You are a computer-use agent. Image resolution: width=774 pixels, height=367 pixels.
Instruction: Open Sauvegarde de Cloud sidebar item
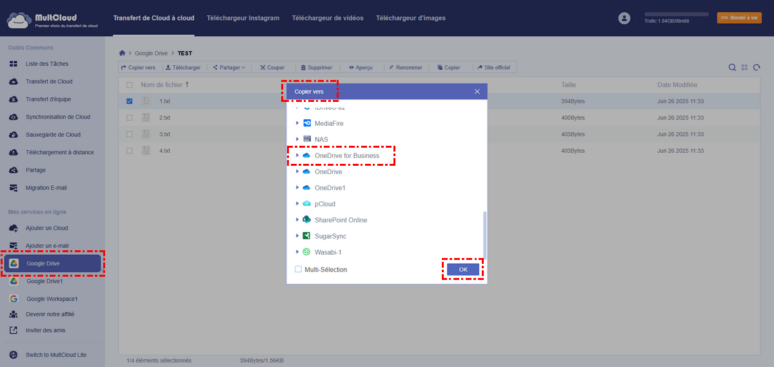click(53, 135)
